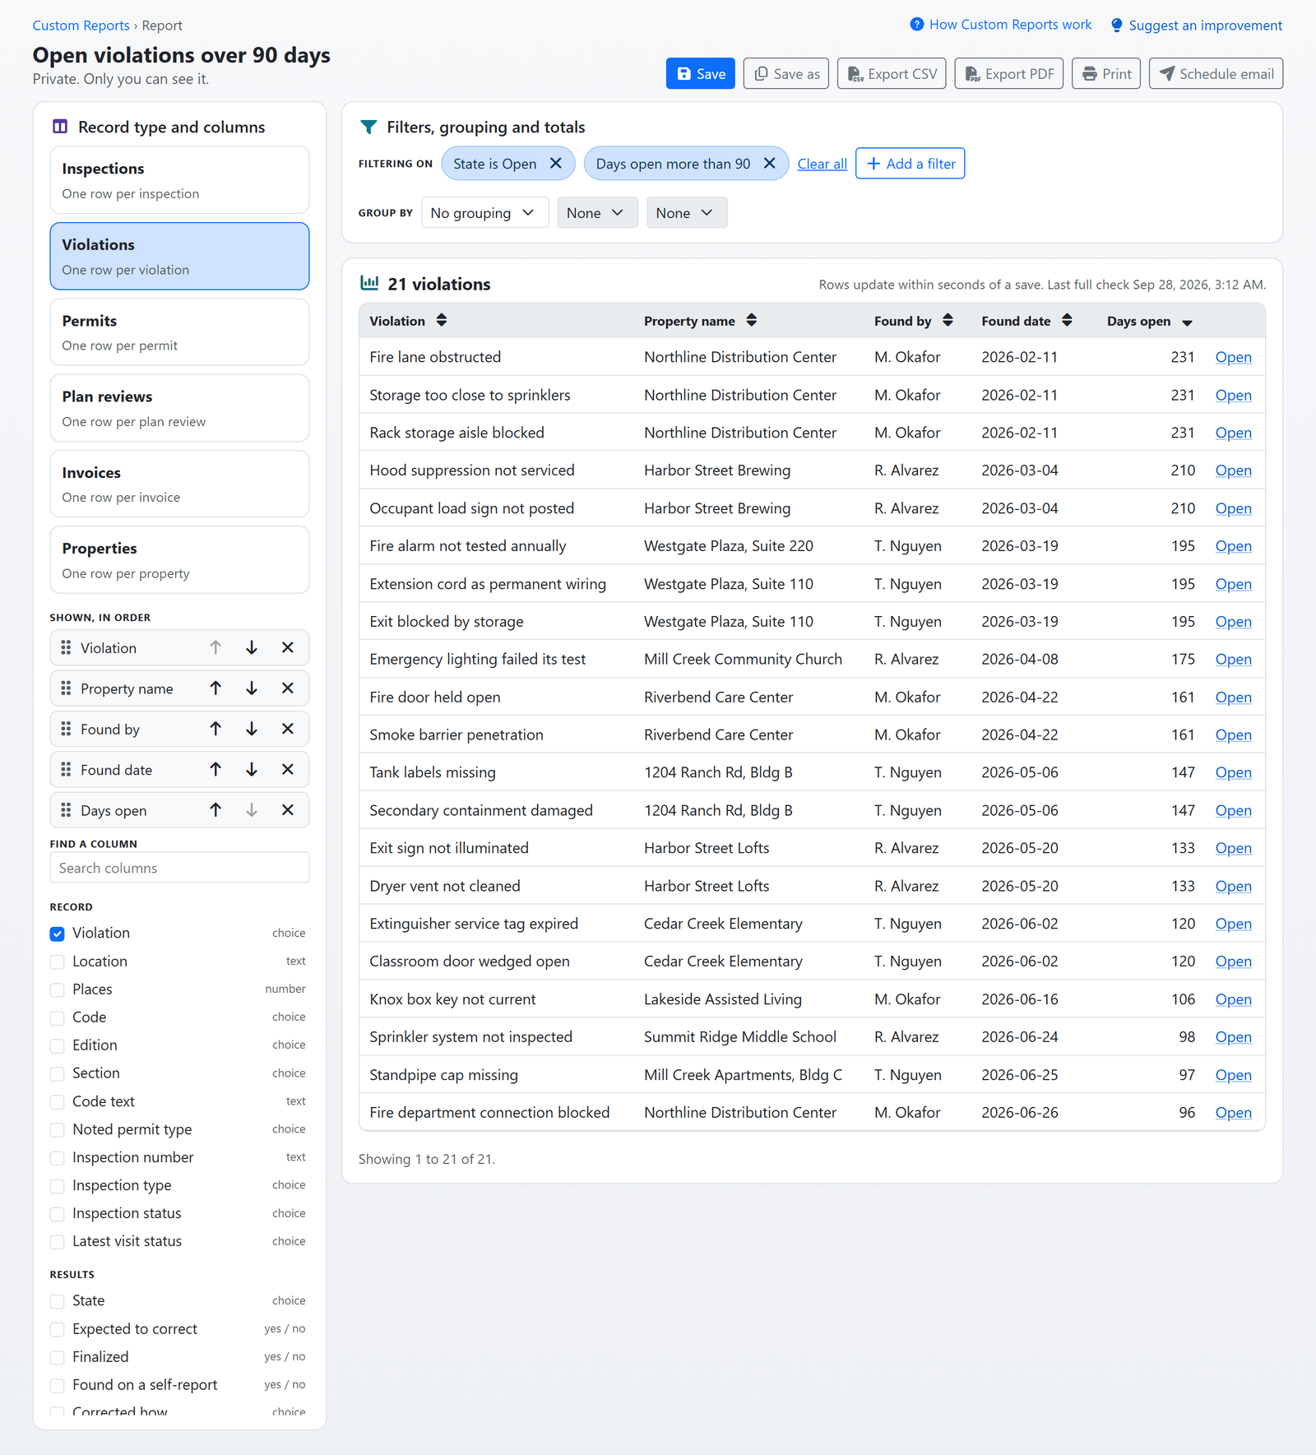Check the Section column checkbox
Viewport: 1316px width, 1455px height.
tap(58, 1073)
